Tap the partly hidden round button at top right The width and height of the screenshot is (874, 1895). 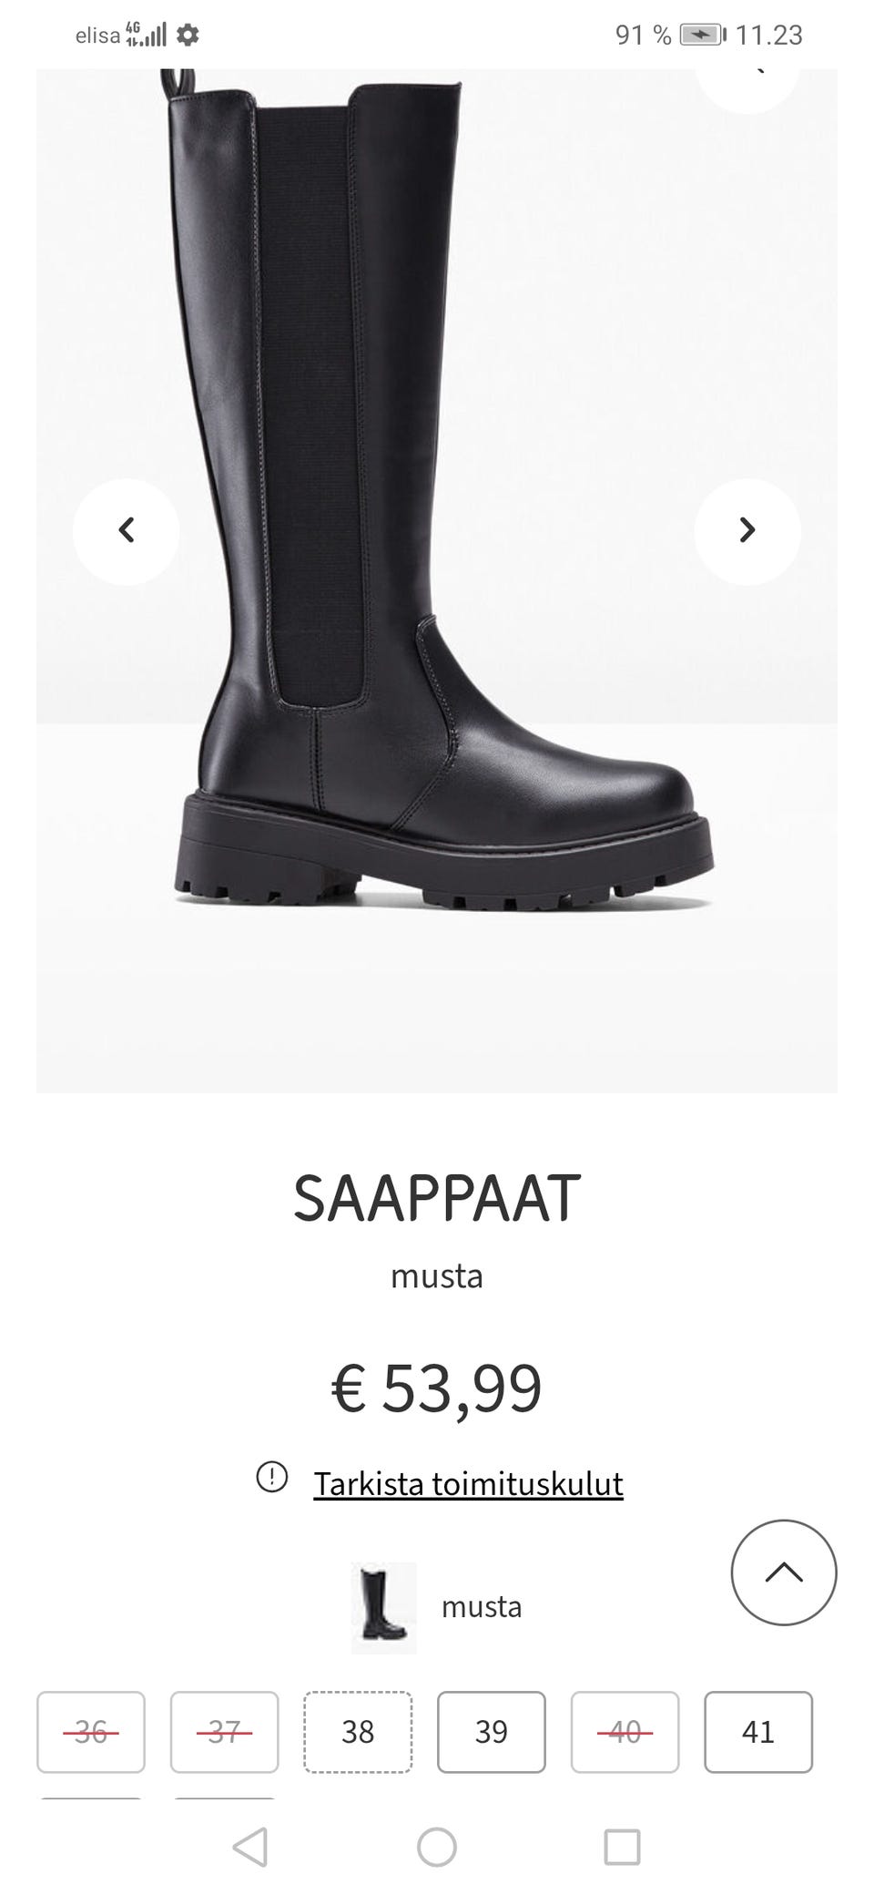pyautogui.click(x=747, y=89)
